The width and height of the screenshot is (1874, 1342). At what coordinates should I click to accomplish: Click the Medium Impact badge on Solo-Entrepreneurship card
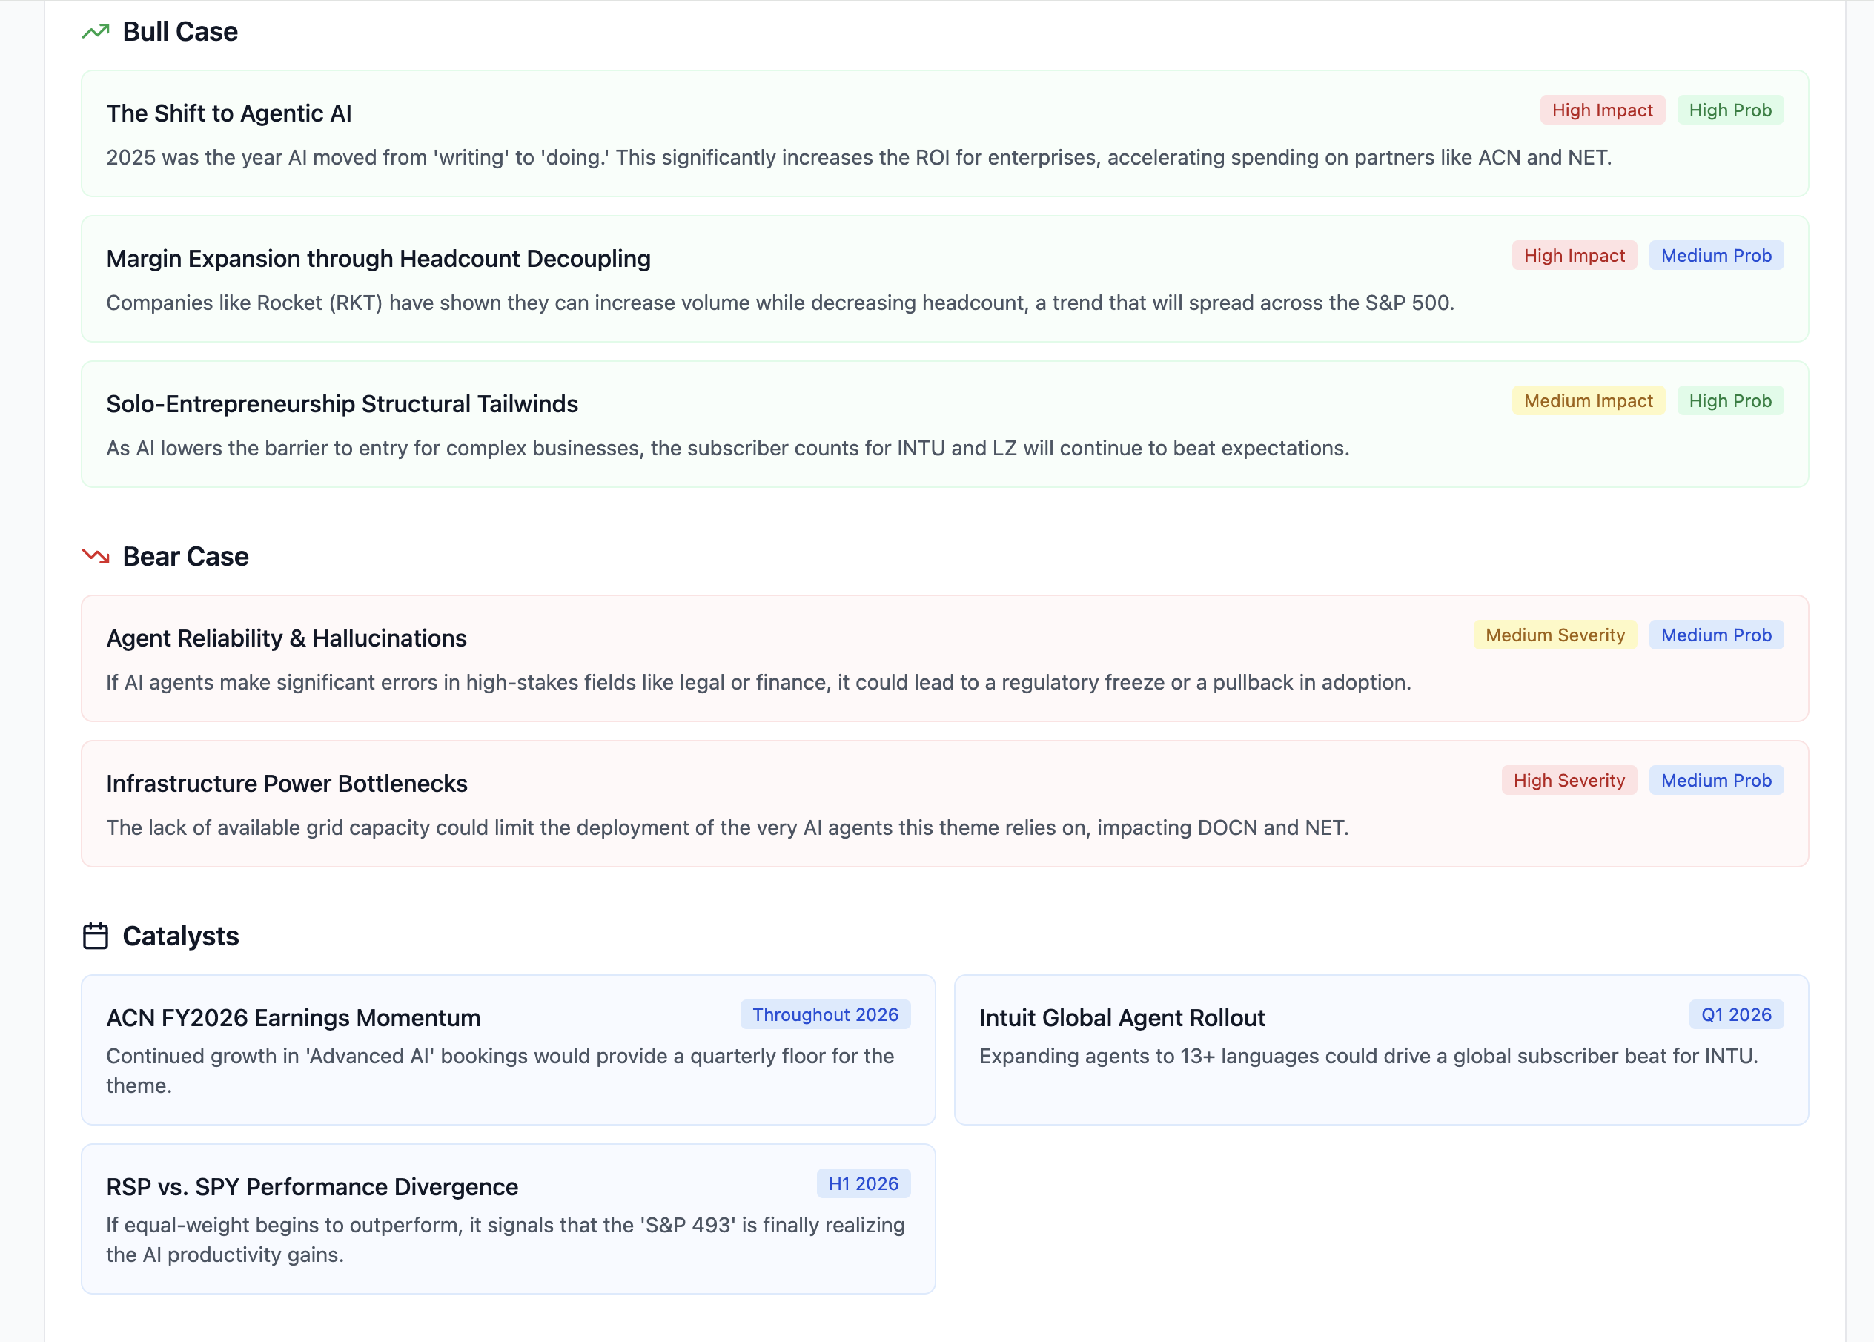tap(1587, 400)
